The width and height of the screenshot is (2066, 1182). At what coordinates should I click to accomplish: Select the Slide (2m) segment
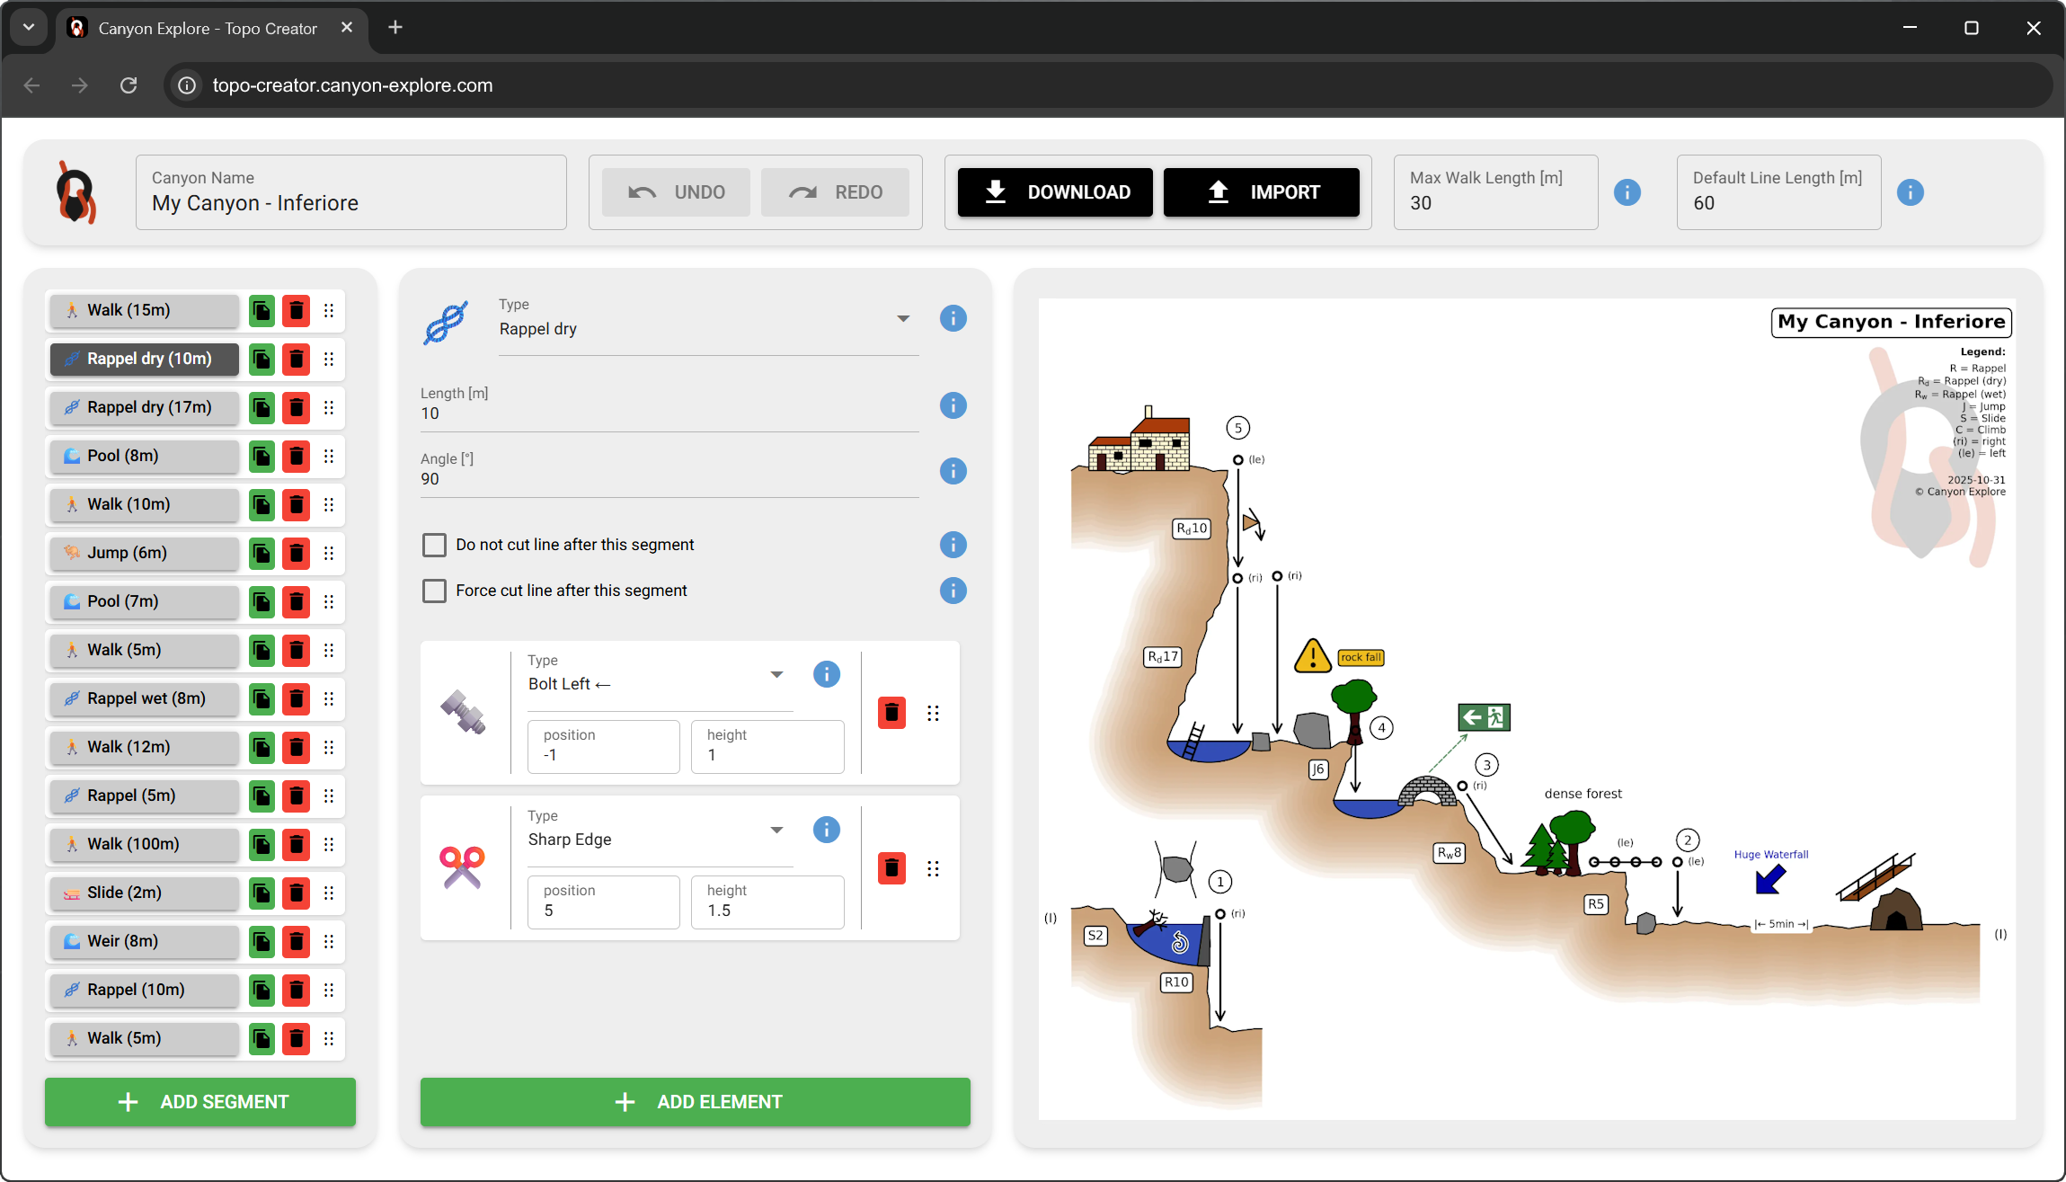tap(145, 893)
